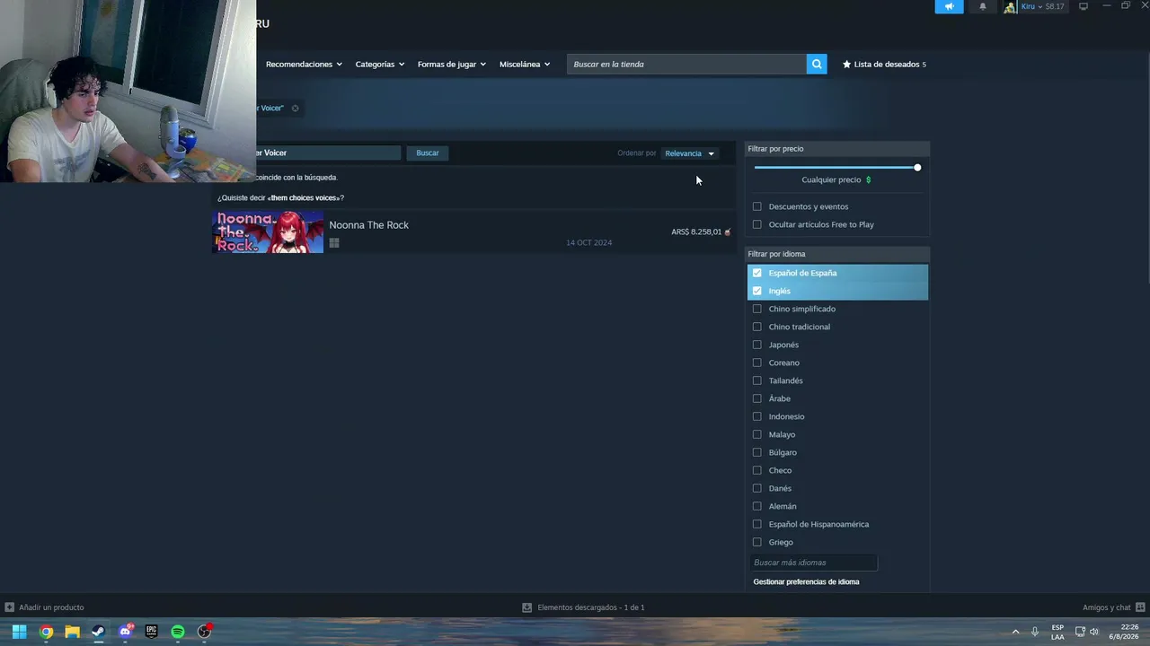Click the downloads icon beside Elementos descargados
The image size is (1150, 646).
click(x=527, y=607)
